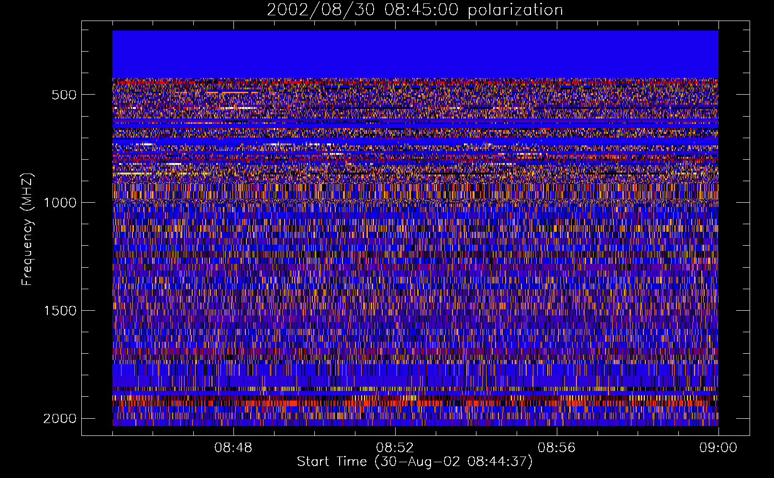Click the 08:52 time tick label
The width and height of the screenshot is (774, 478).
click(395, 448)
